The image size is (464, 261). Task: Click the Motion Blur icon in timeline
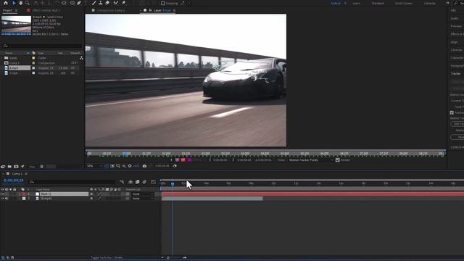pos(144,182)
